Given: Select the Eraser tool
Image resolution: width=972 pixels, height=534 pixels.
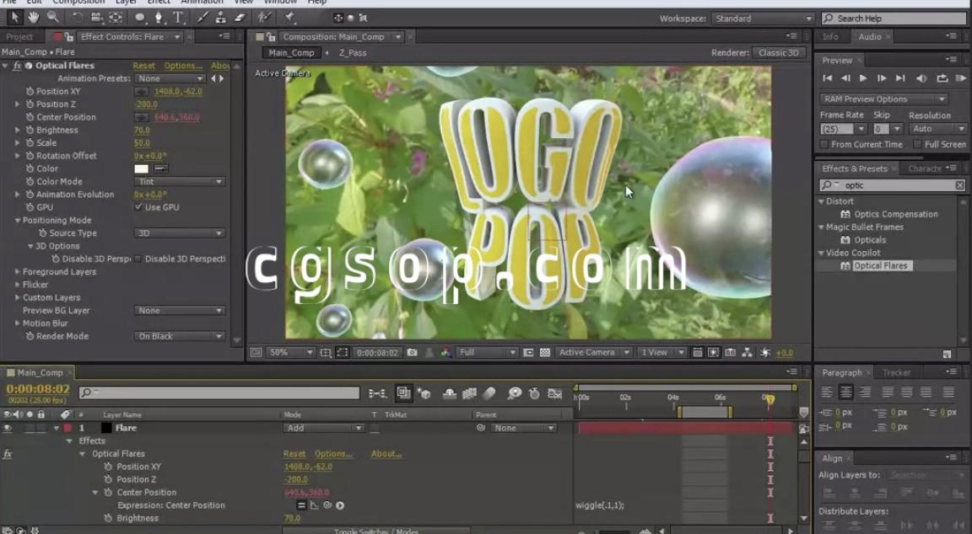Looking at the screenshot, I should [240, 17].
